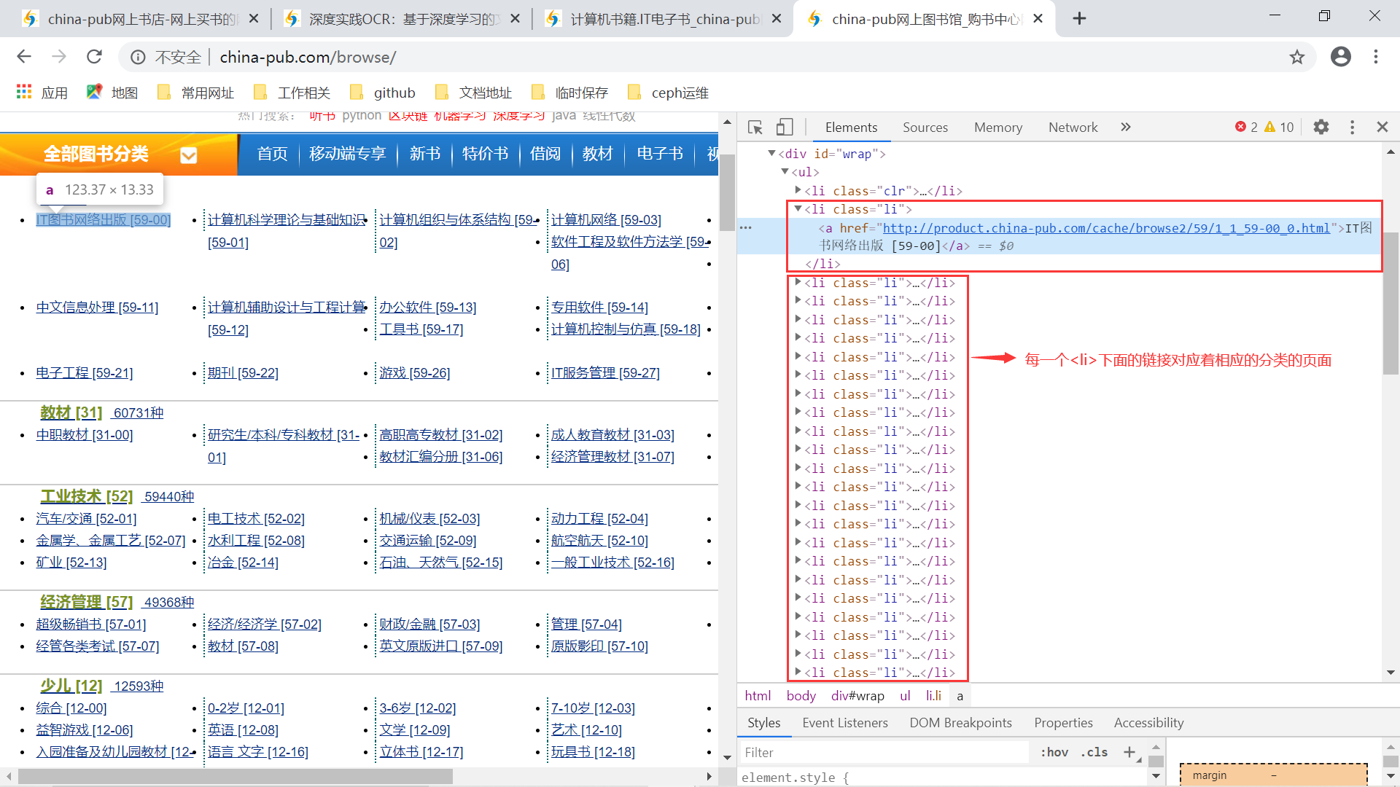Viewport: 1400px width, 787px height.
Task: Add new style rule plus icon
Action: (1129, 752)
